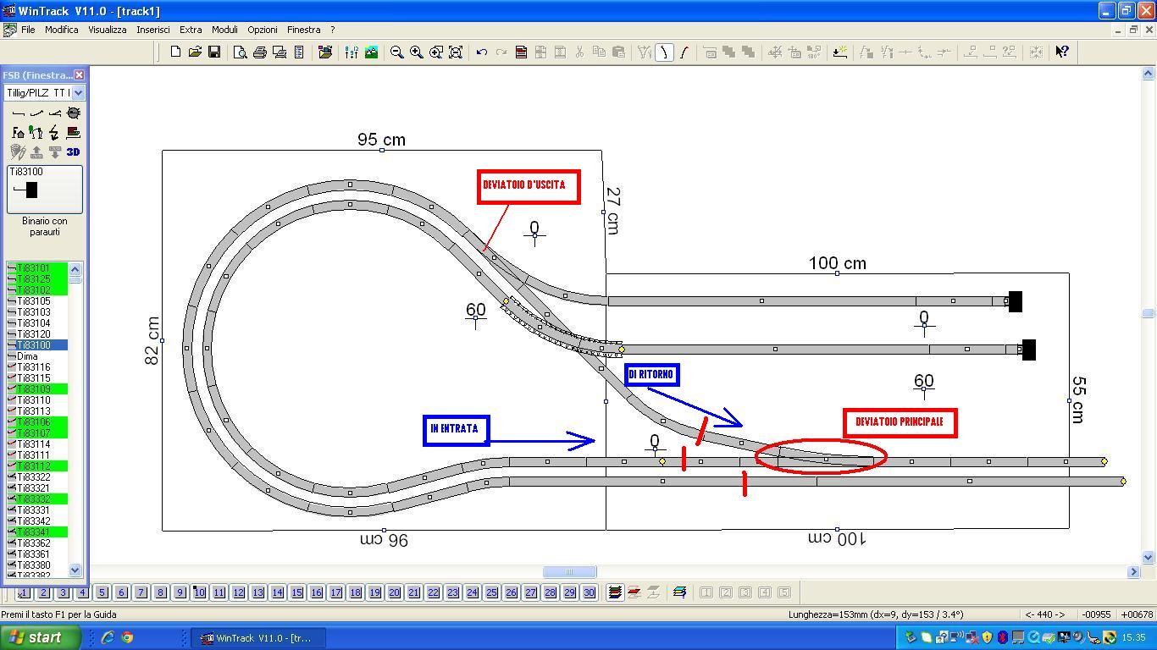Image resolution: width=1157 pixels, height=650 pixels.
Task: Click the Windows start button
Action: (40, 637)
